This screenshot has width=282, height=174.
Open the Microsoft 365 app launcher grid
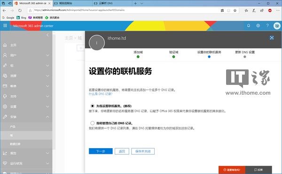coord(5,26)
